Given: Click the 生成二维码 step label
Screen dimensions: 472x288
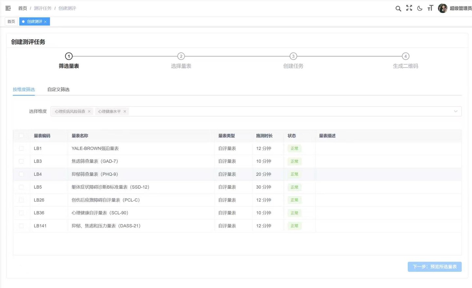Looking at the screenshot, I should click(x=405, y=66).
